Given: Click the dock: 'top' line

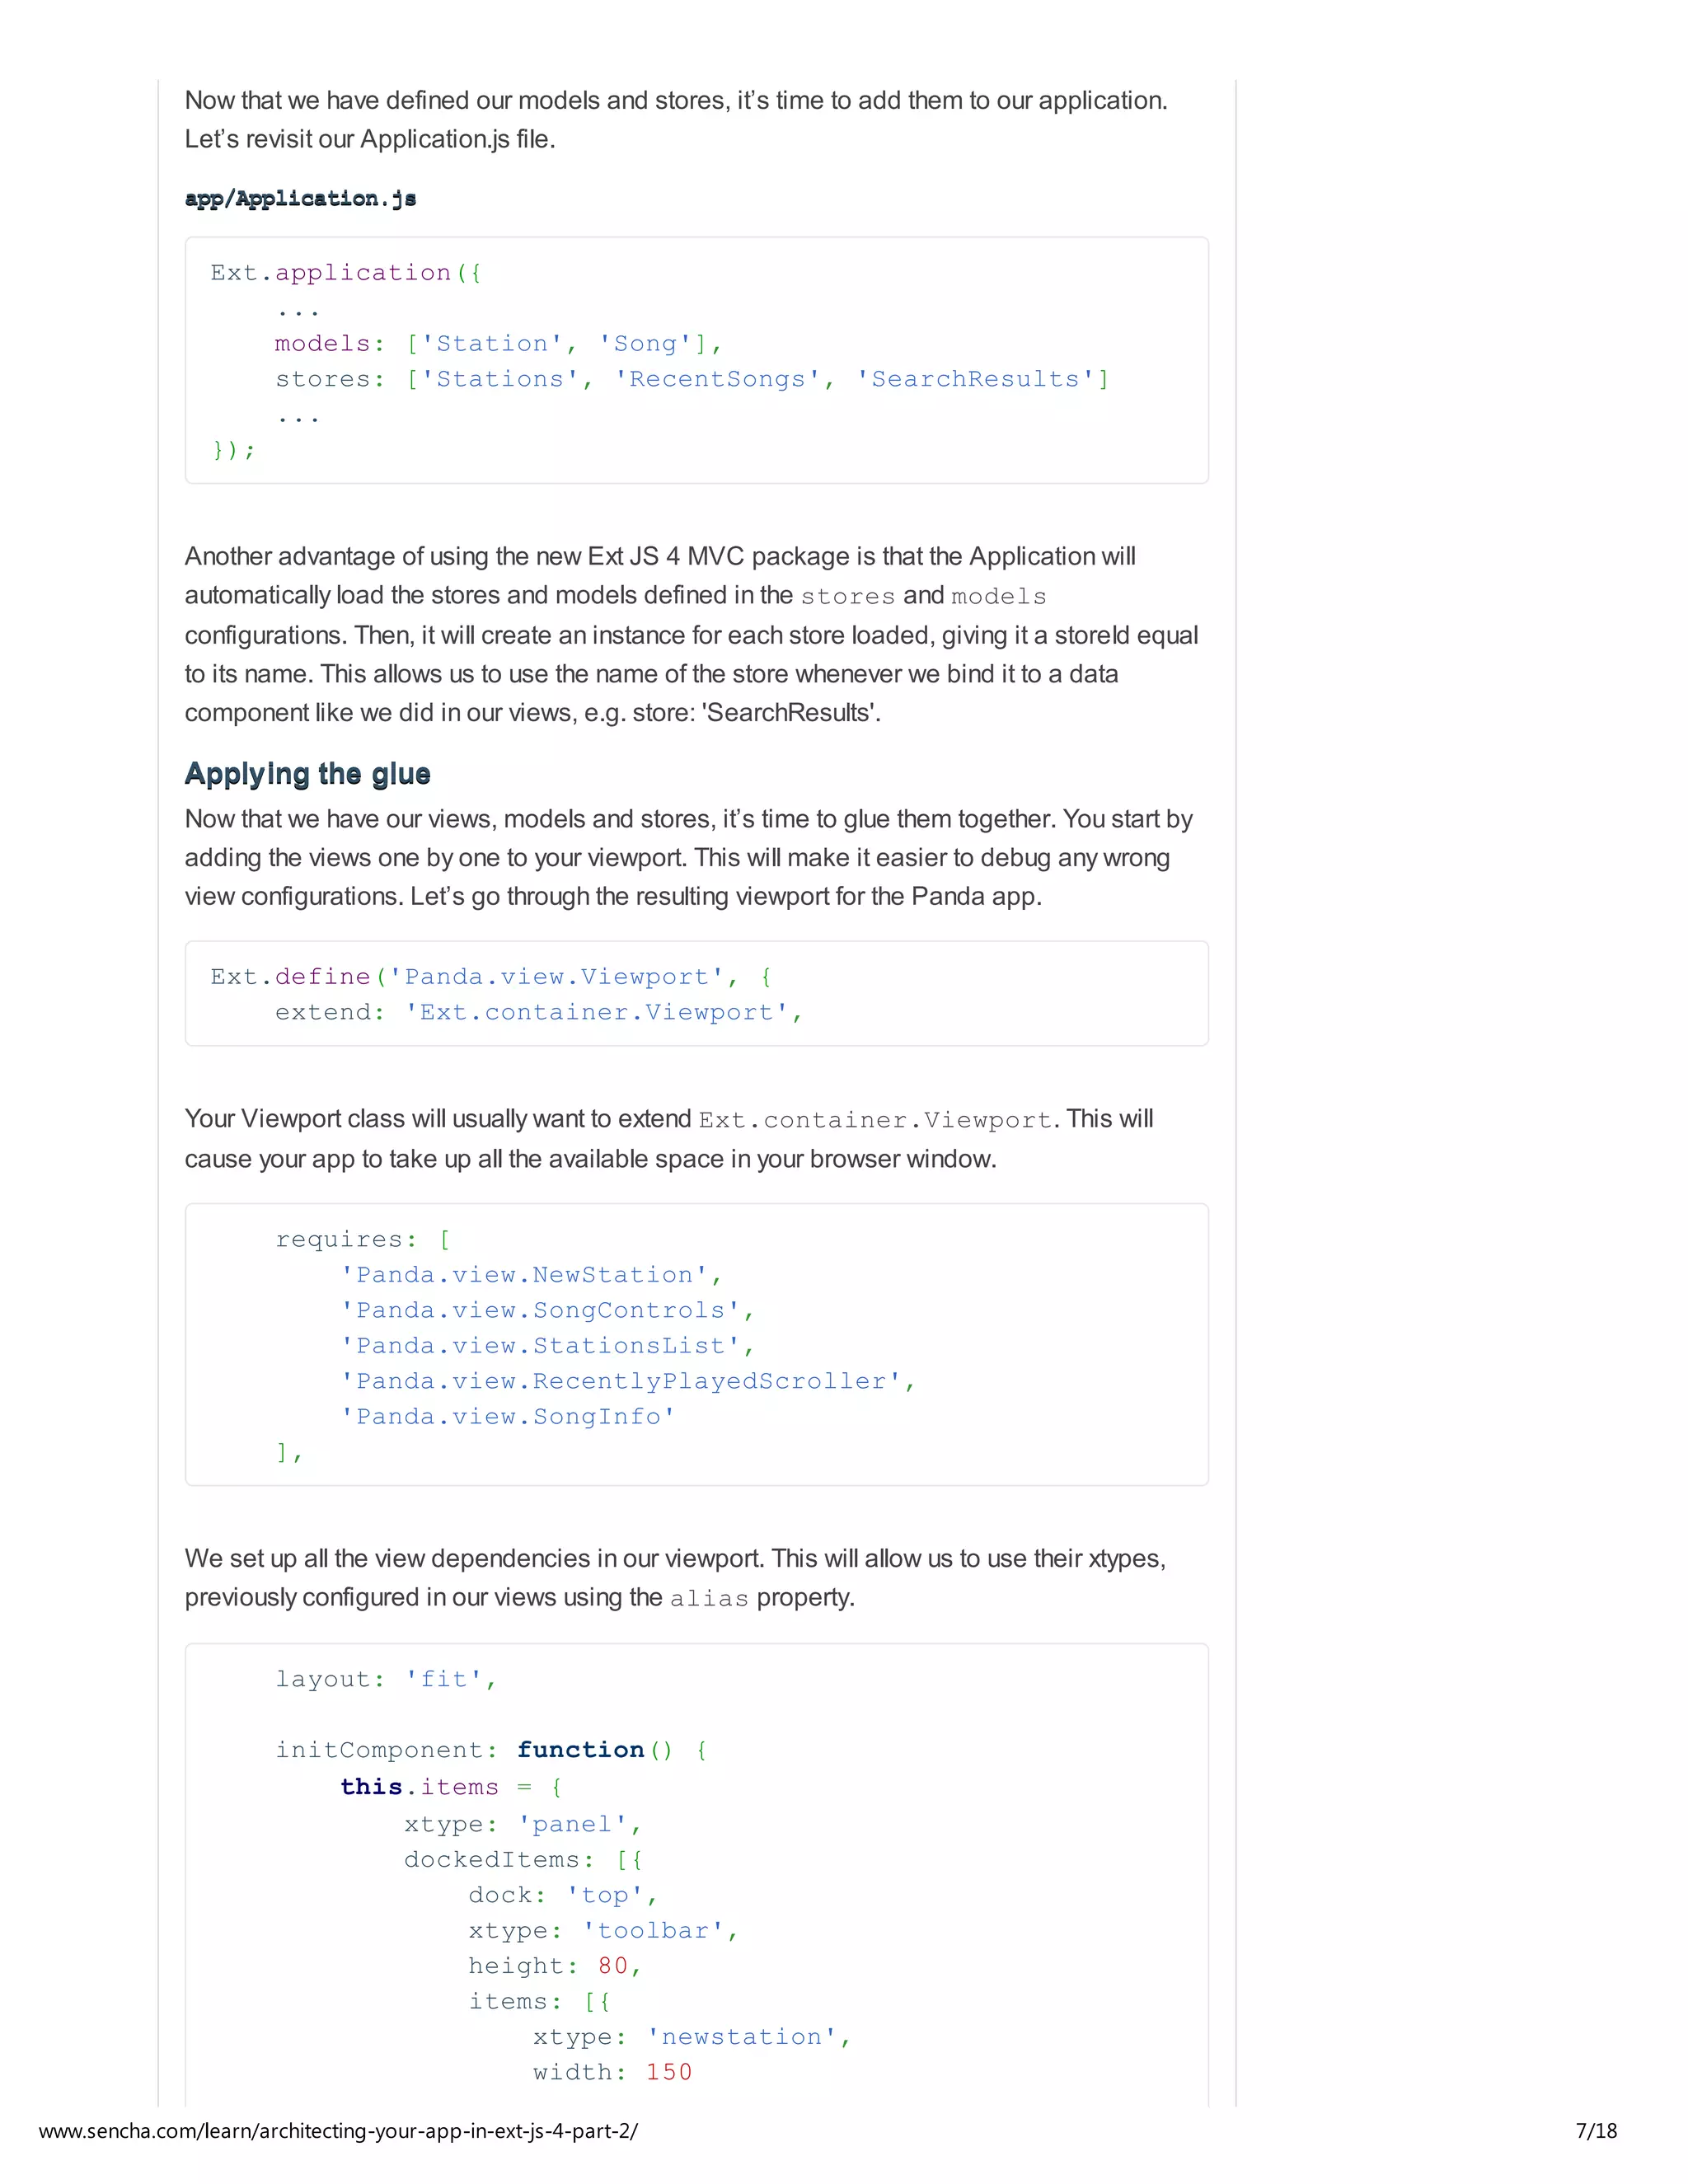Looking at the screenshot, I should 563,1896.
